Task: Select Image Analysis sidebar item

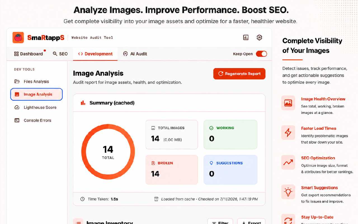Action: 36,94
